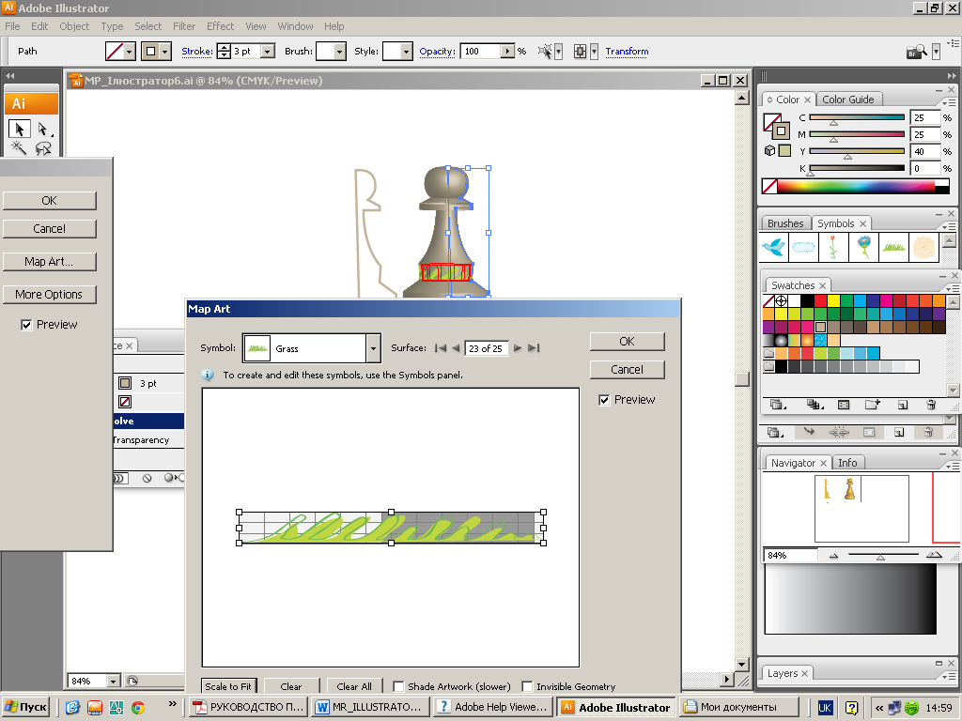Open Color panel options menu

[x=950, y=101]
